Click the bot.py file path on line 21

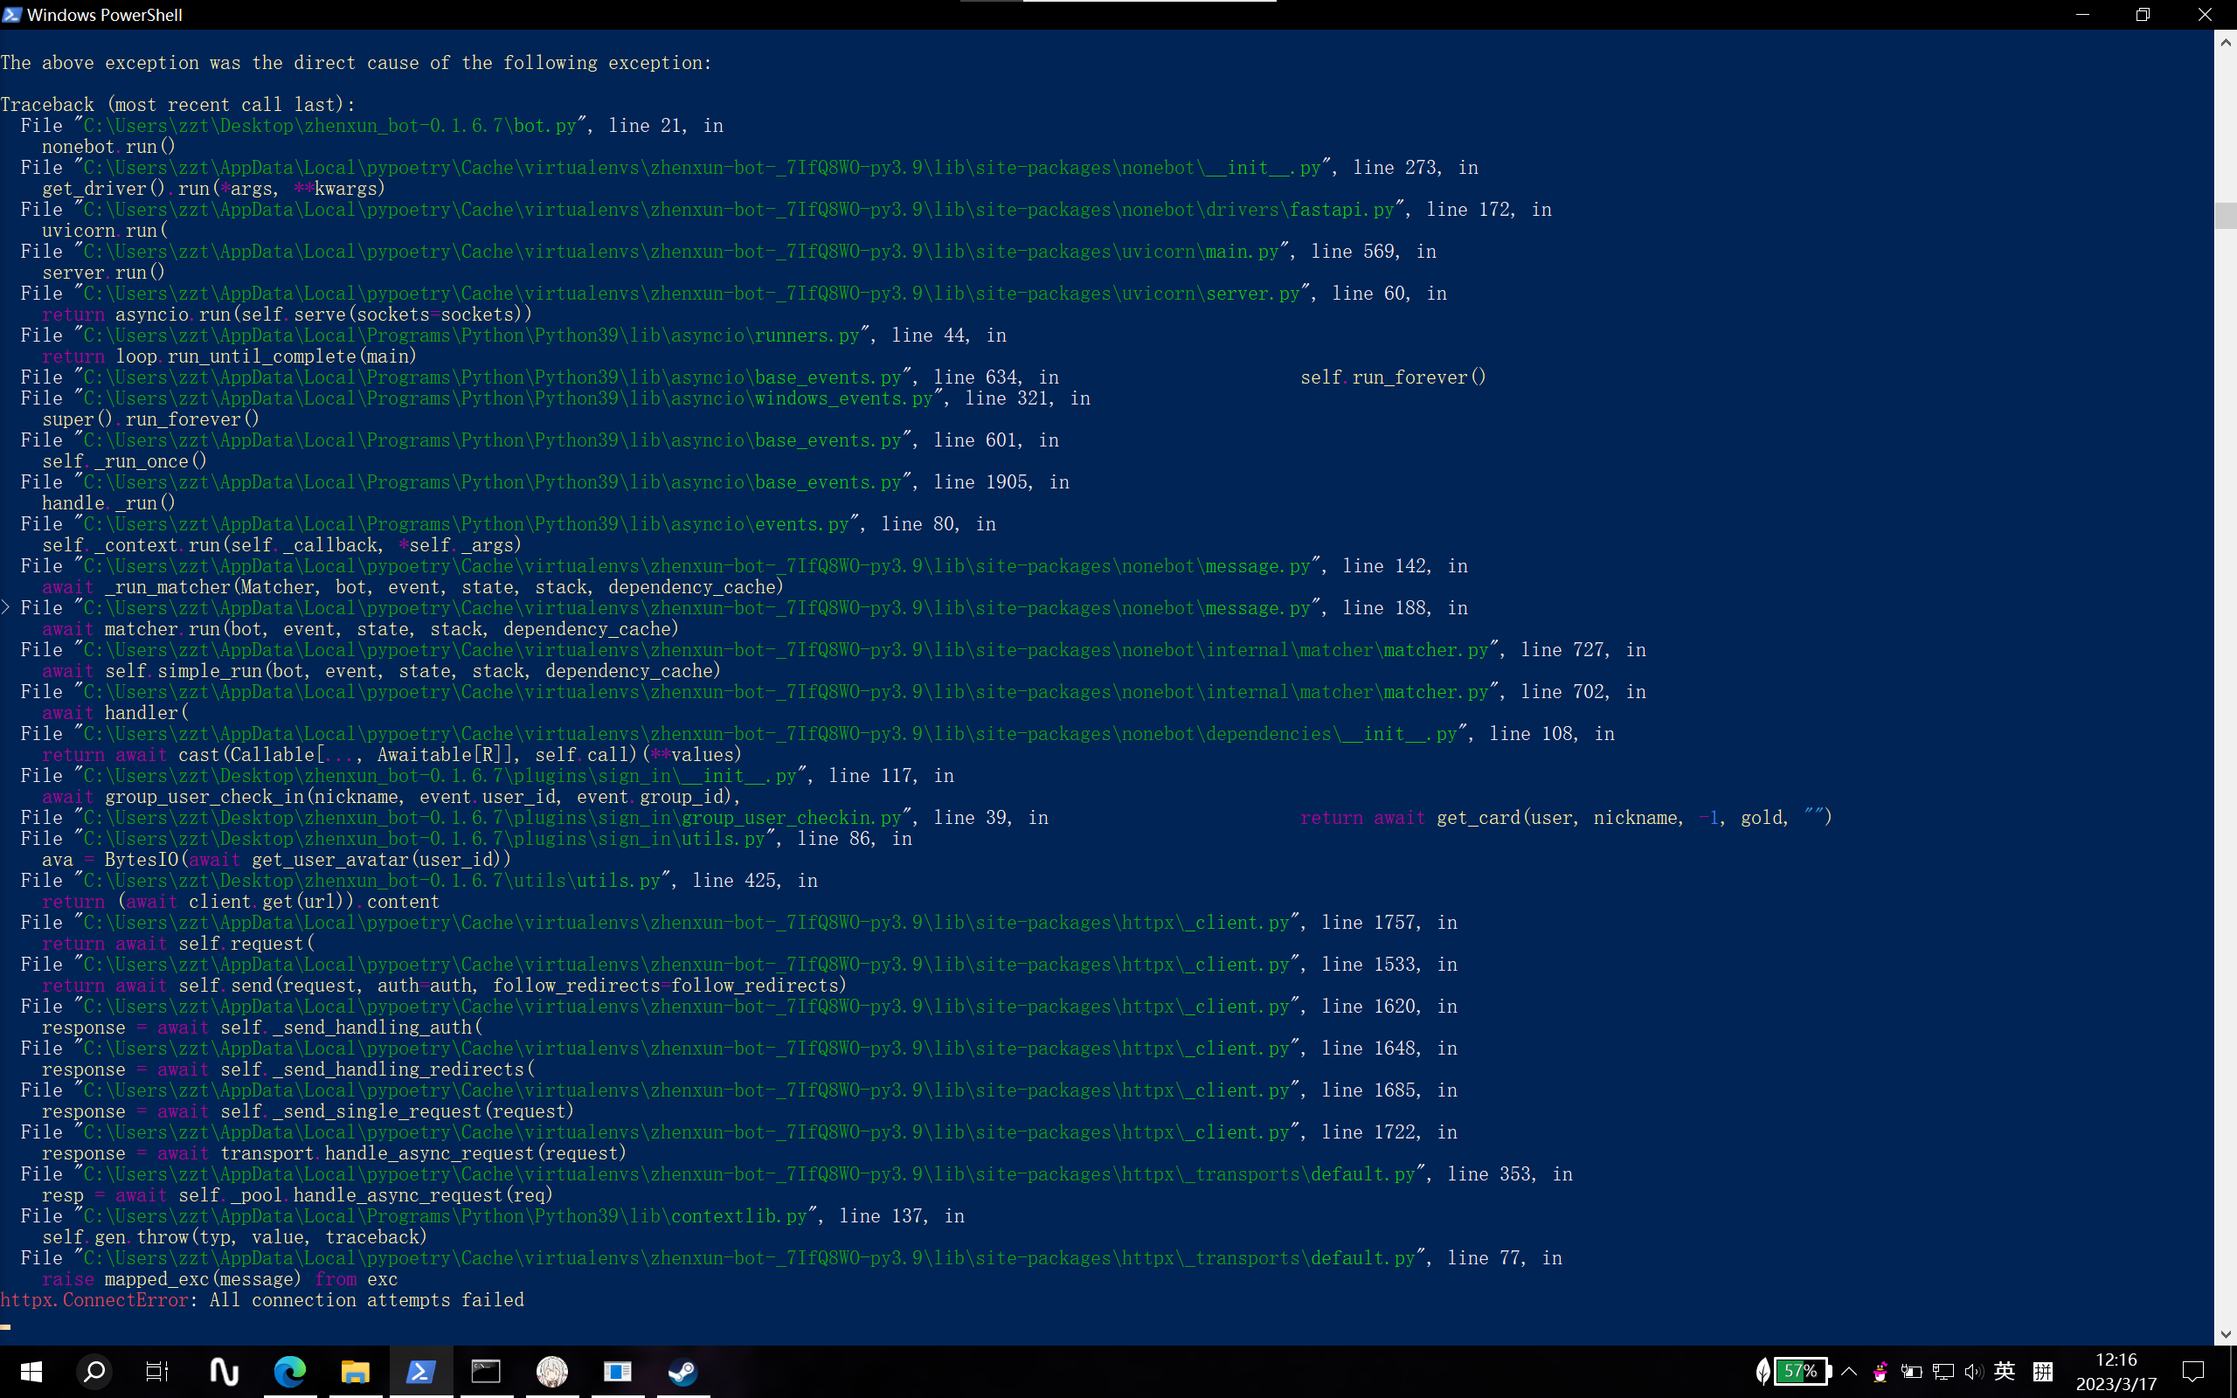click(x=331, y=126)
